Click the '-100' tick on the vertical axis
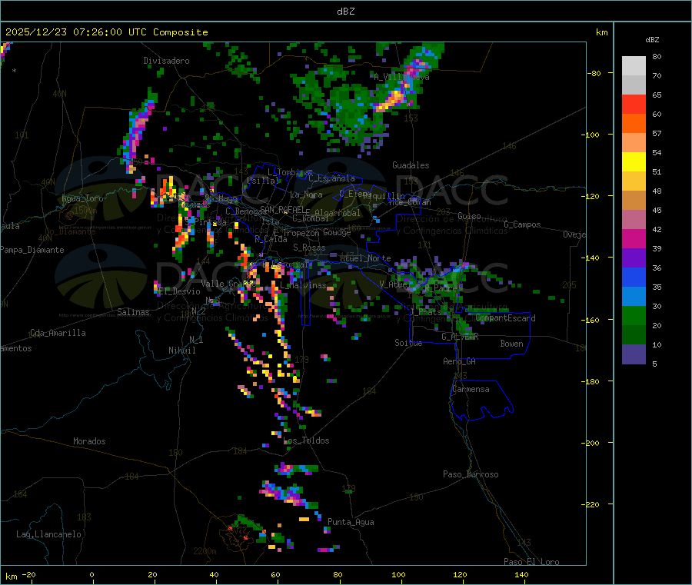 pyautogui.click(x=590, y=135)
